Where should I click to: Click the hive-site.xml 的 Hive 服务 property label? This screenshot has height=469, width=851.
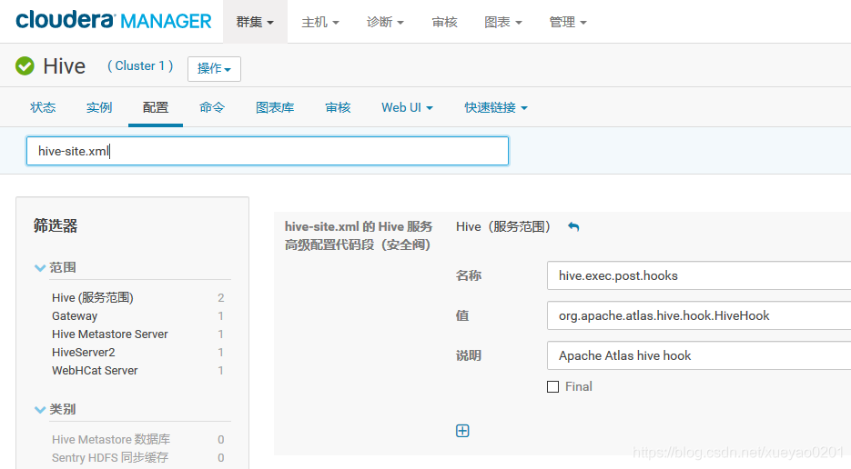pos(359,235)
